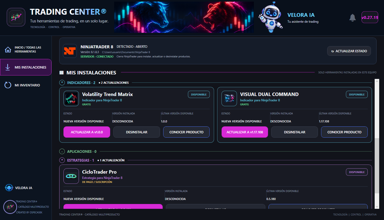Click the Visual Dual Command product icon
Image resolution: width=384 pixels, height=220 pixels.
tap(229, 98)
